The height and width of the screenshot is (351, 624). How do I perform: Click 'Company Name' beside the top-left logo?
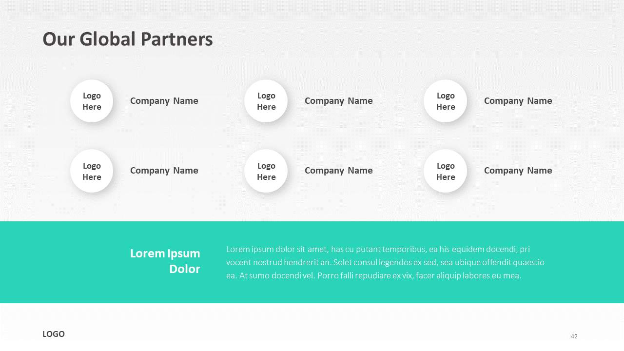pyautogui.click(x=164, y=101)
